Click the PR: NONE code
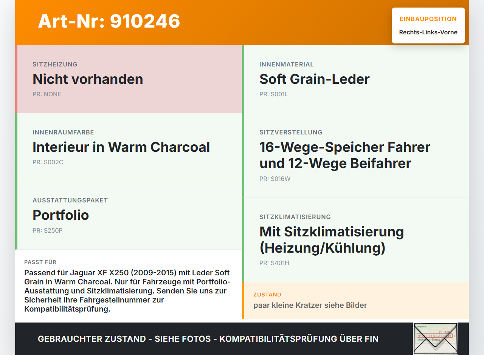 (x=47, y=94)
